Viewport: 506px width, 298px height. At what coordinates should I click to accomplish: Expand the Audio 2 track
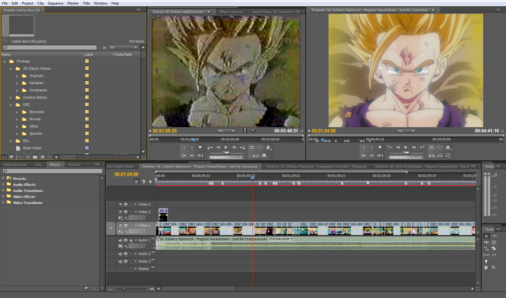[x=136, y=254]
